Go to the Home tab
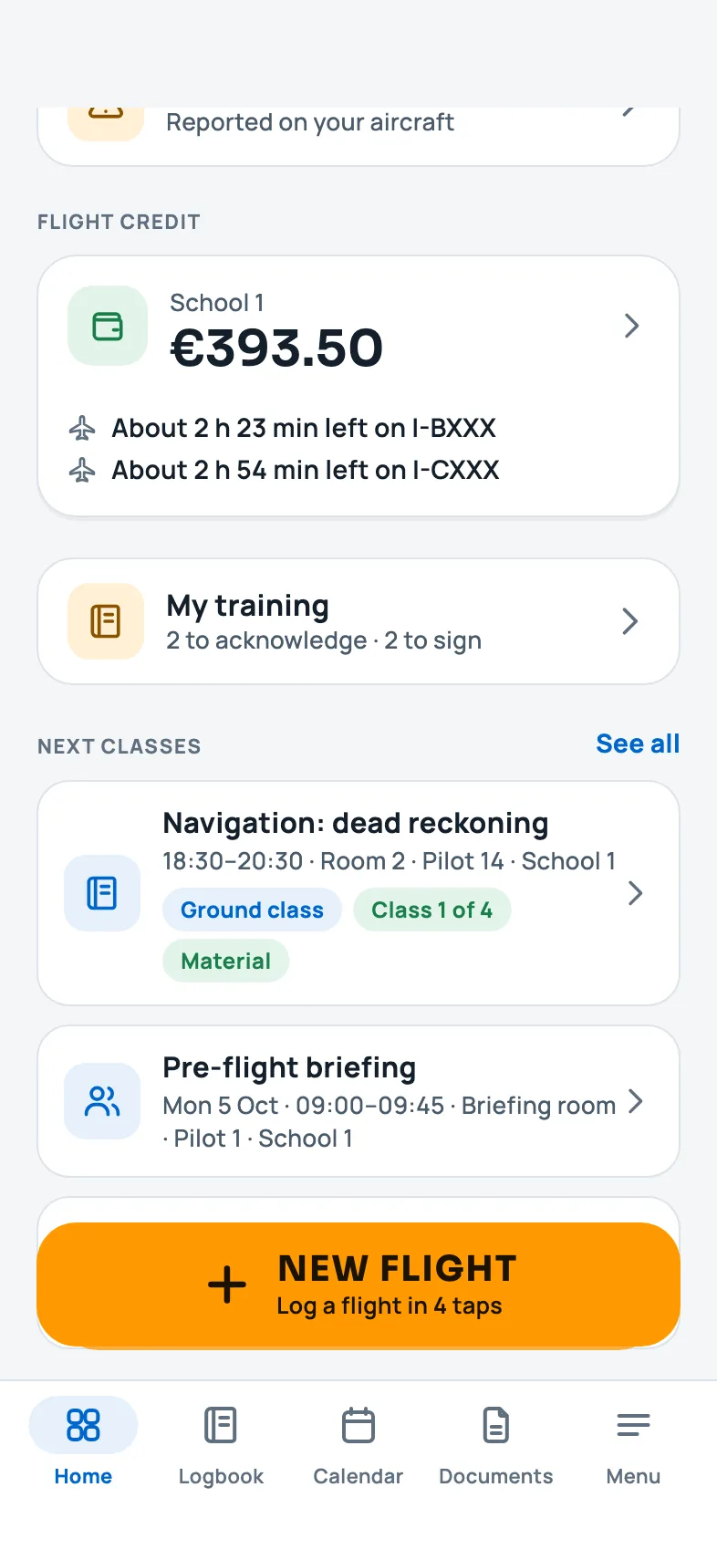 point(83,1442)
